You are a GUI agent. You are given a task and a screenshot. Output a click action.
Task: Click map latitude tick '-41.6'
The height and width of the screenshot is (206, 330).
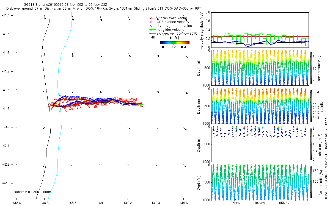tap(6, 53)
